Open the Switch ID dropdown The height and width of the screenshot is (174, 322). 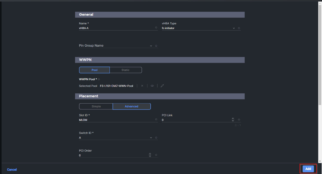[x=151, y=138]
